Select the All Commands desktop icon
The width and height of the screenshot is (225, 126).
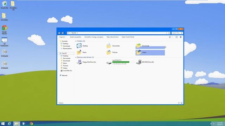point(5,42)
